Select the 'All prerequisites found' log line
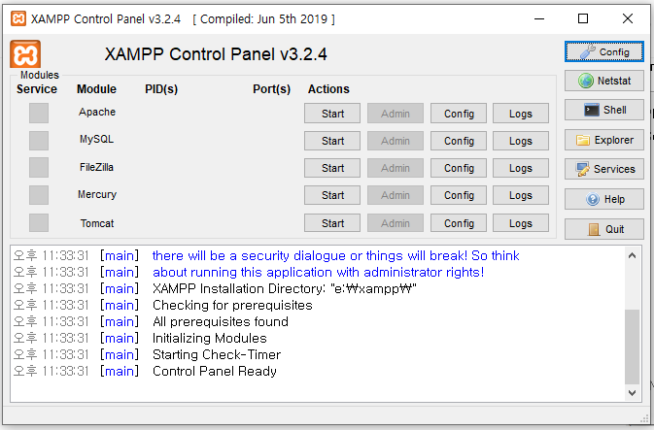This screenshot has width=654, height=430. coord(151,321)
